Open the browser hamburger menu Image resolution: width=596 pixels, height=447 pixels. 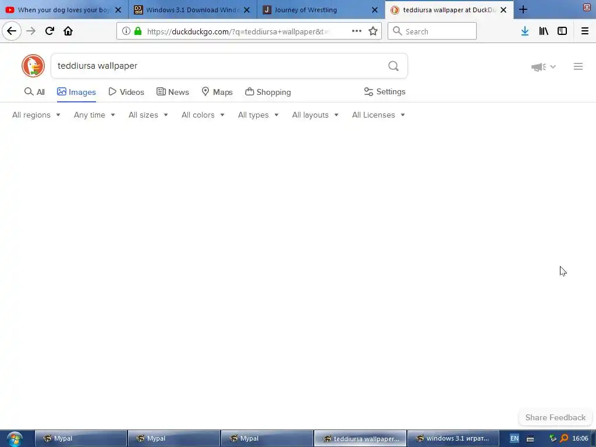(585, 31)
